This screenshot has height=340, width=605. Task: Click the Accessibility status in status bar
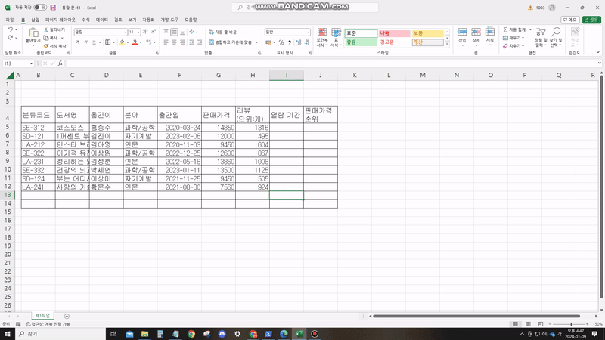click(48, 324)
